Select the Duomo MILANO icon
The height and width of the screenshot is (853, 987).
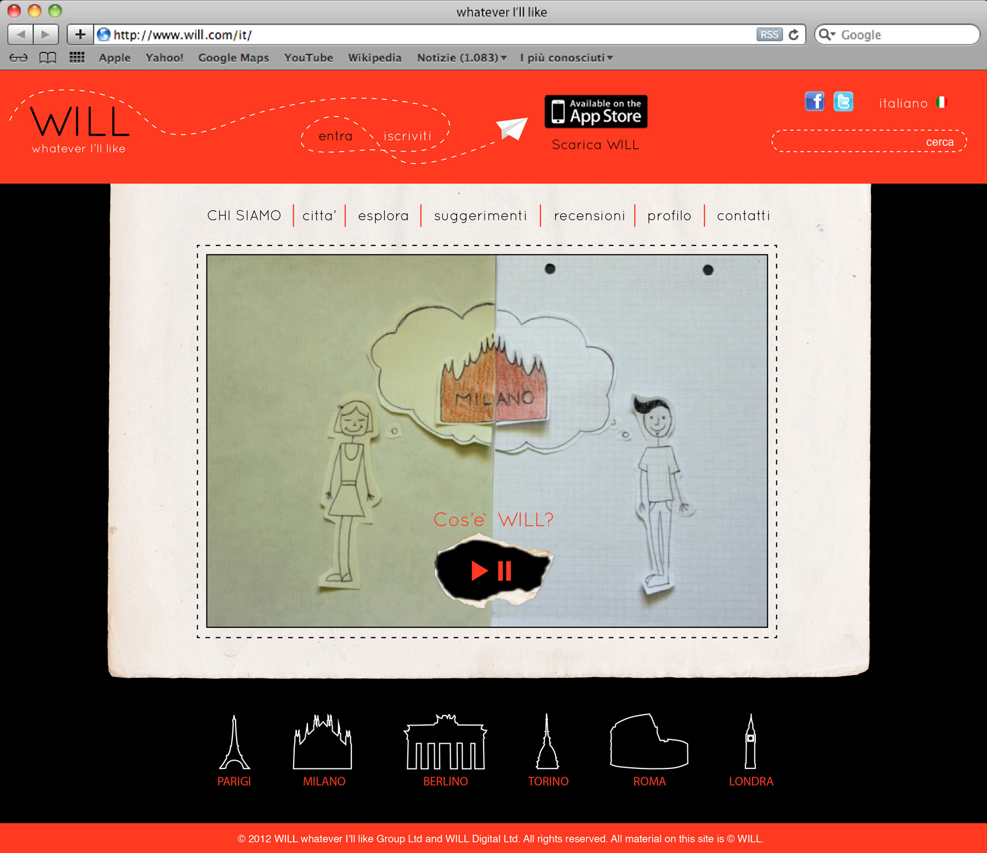tap(323, 742)
